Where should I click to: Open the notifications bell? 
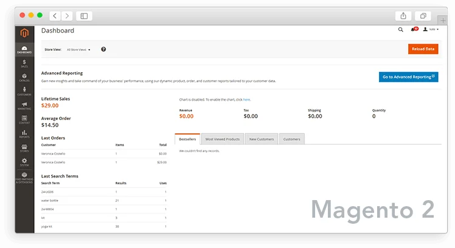click(x=414, y=29)
